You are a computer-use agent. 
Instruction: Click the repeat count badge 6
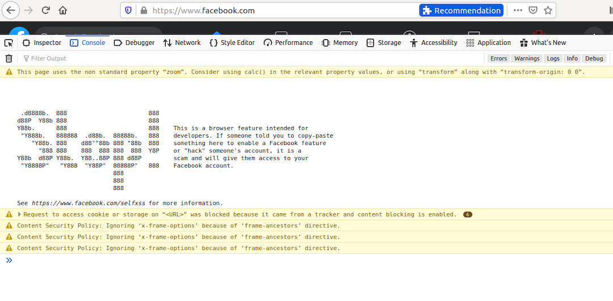point(468,214)
